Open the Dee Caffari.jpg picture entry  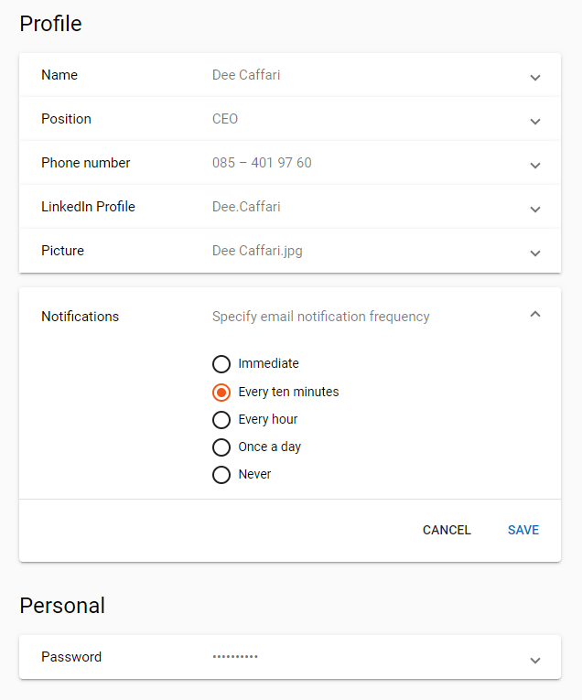coord(257,251)
